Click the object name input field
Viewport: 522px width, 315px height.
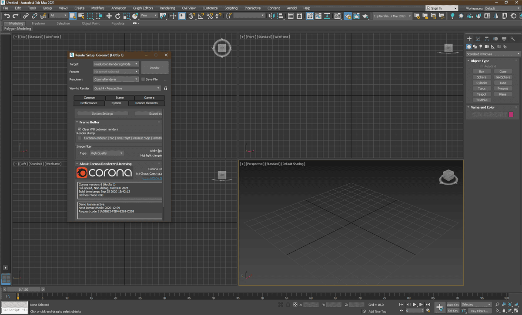click(x=490, y=114)
